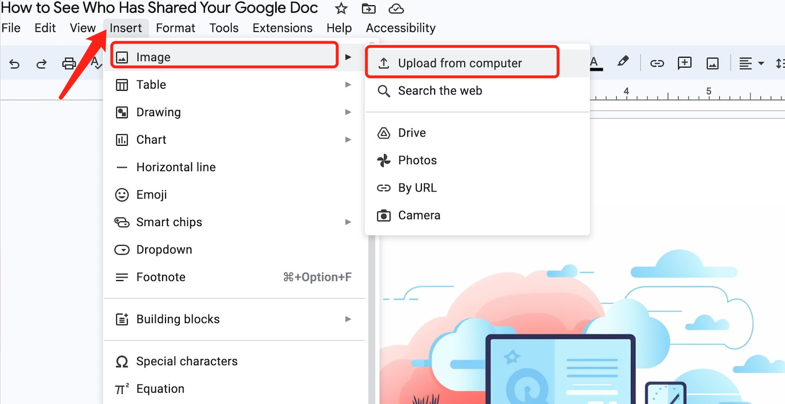Select the Camera image option
Viewport: 785px width, 404px height.
tap(478, 215)
